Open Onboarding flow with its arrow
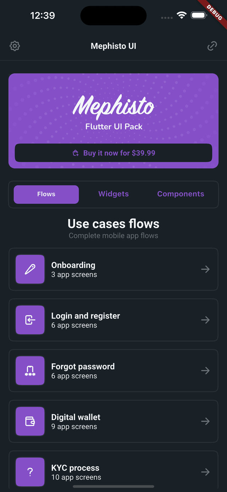The width and height of the screenshot is (227, 492). 205,269
